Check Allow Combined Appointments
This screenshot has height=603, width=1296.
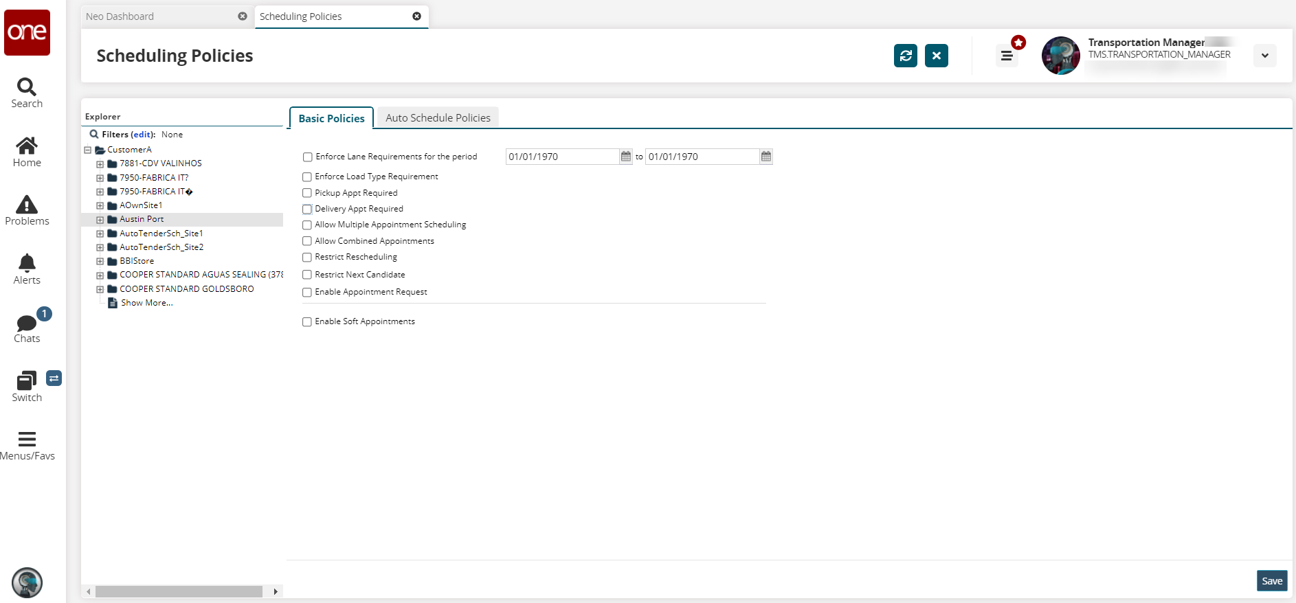click(307, 241)
